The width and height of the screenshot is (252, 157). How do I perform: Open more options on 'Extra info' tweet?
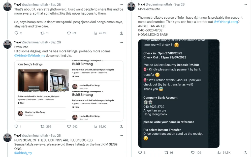121,42
